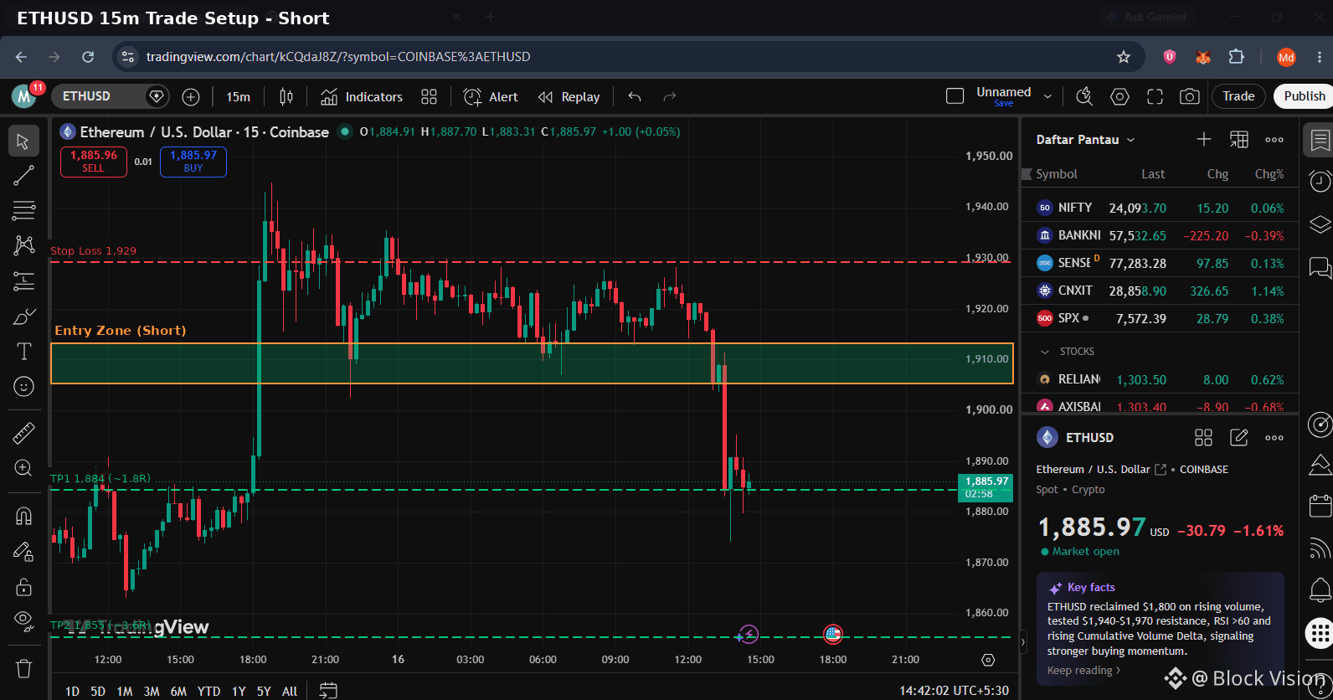1333x700 pixels.
Task: Add a note for ETHUSD
Action: [x=1239, y=437]
